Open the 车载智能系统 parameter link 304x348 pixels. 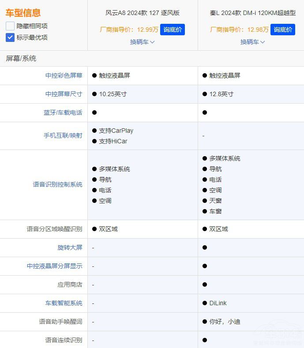64,303
